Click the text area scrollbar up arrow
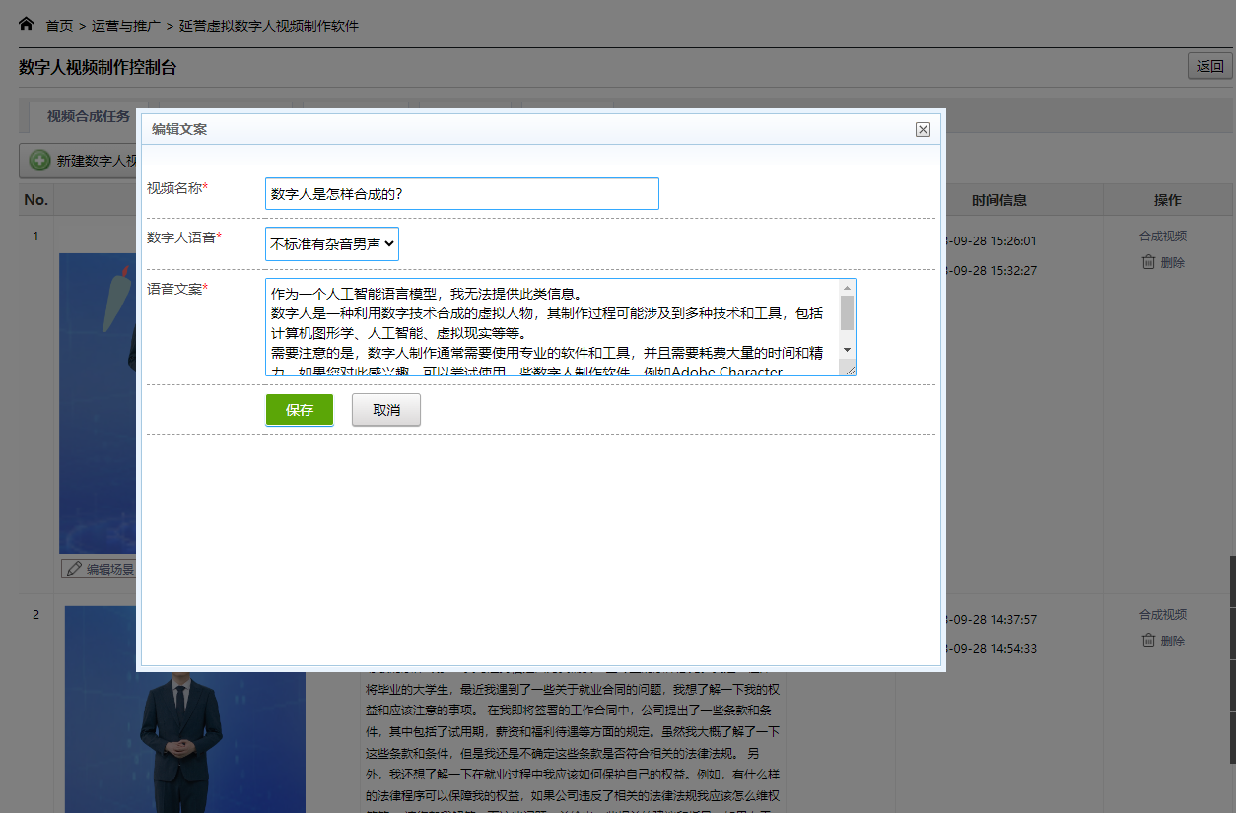1236x813 pixels. coord(847,287)
